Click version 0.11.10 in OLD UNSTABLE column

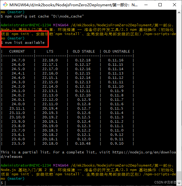click(x=116, y=86)
